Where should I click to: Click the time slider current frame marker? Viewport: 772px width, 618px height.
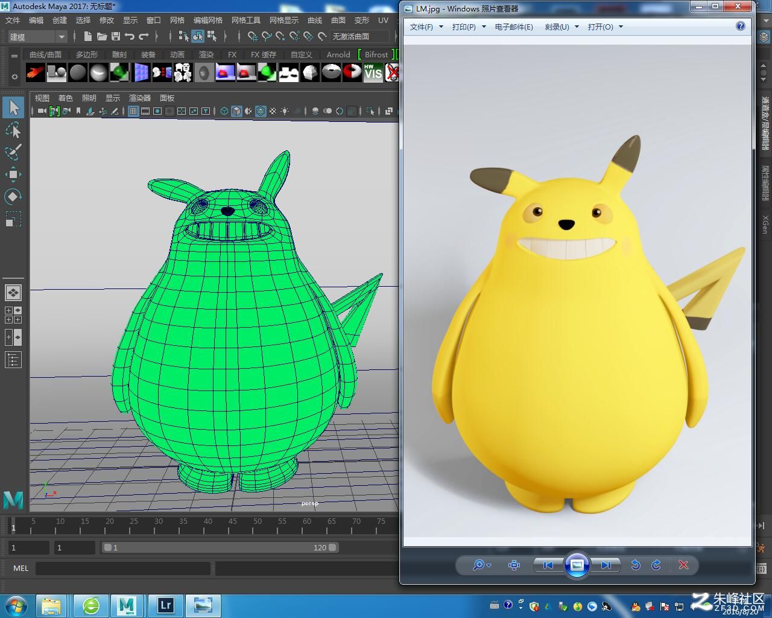pos(13,526)
